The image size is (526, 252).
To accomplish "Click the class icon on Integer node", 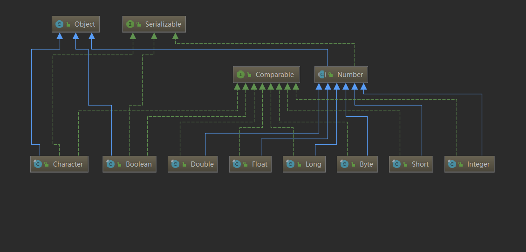I will [452, 164].
